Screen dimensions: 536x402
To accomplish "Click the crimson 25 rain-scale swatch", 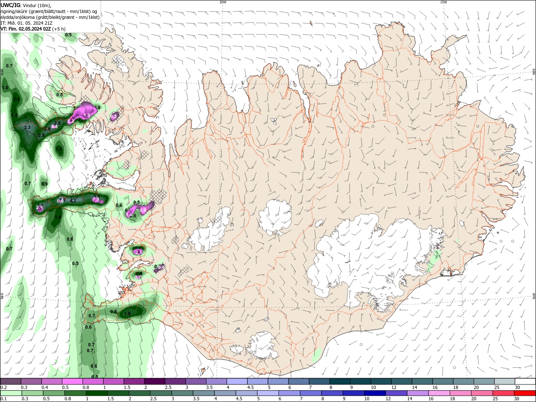I will click(x=503, y=393).
